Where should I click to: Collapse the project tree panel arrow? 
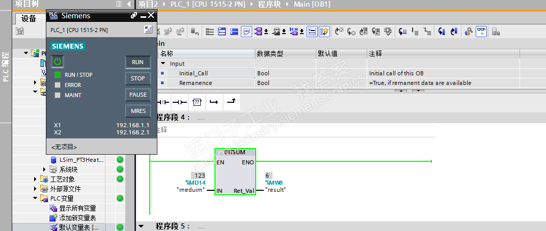(129, 4)
